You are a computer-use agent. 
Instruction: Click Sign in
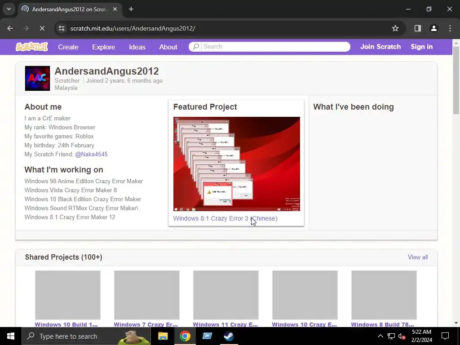421,47
